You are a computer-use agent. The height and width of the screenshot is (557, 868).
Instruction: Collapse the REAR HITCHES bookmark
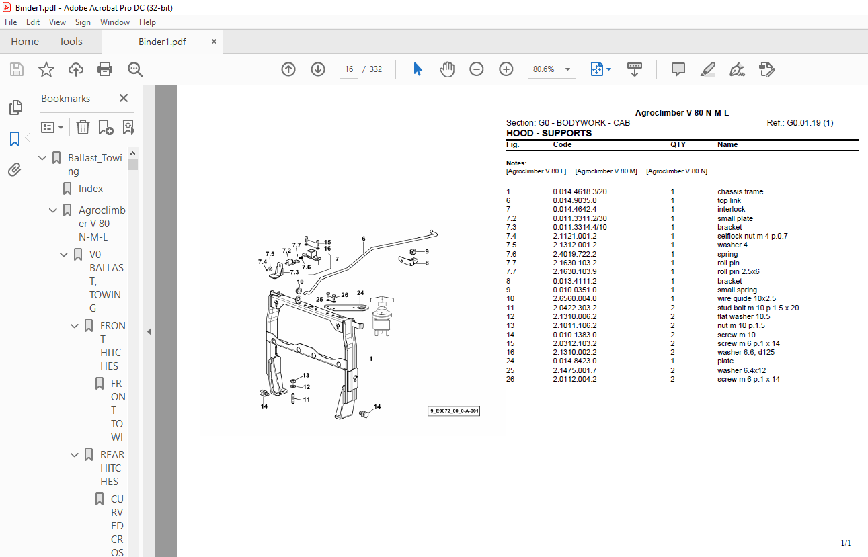[75, 455]
